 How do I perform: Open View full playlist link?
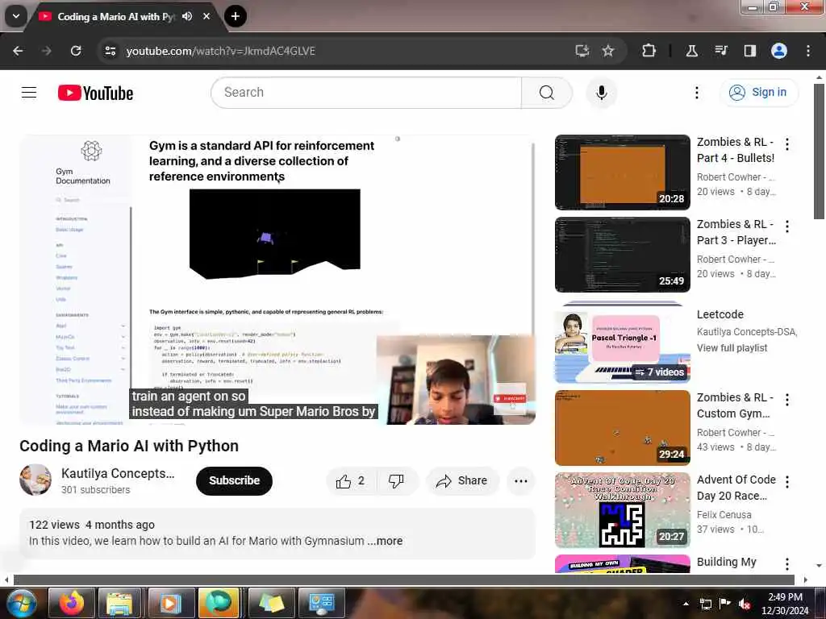click(x=732, y=348)
